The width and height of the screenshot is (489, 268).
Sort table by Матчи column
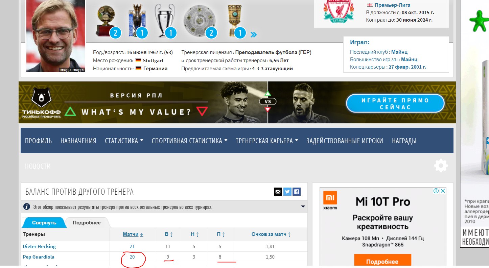tap(133, 234)
